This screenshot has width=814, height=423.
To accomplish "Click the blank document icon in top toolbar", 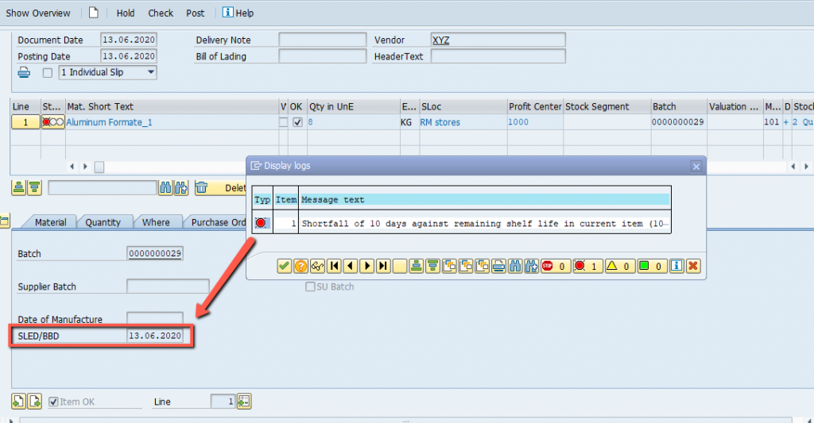I will coord(94,13).
